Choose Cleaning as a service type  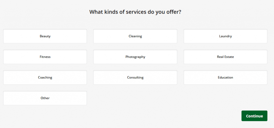point(135,36)
